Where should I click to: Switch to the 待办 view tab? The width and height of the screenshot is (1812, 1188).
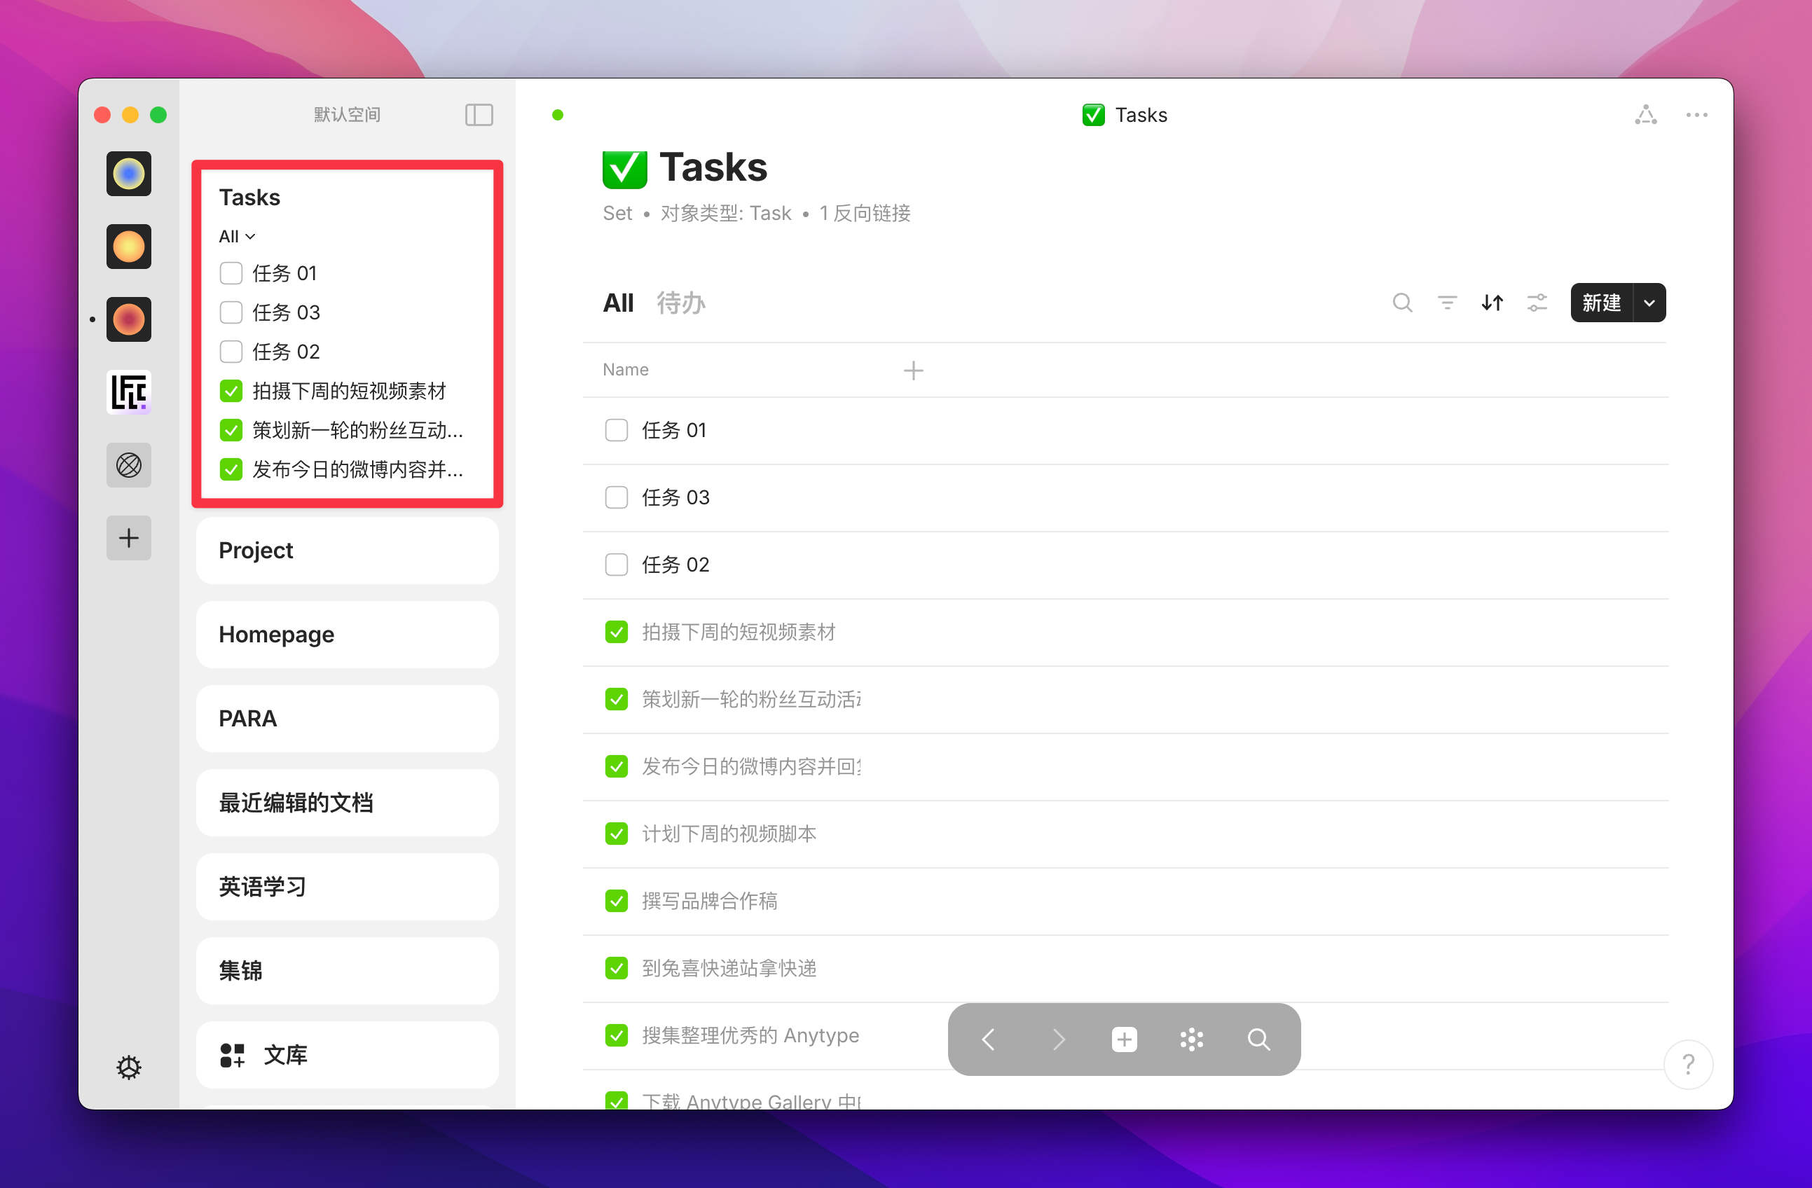[681, 303]
